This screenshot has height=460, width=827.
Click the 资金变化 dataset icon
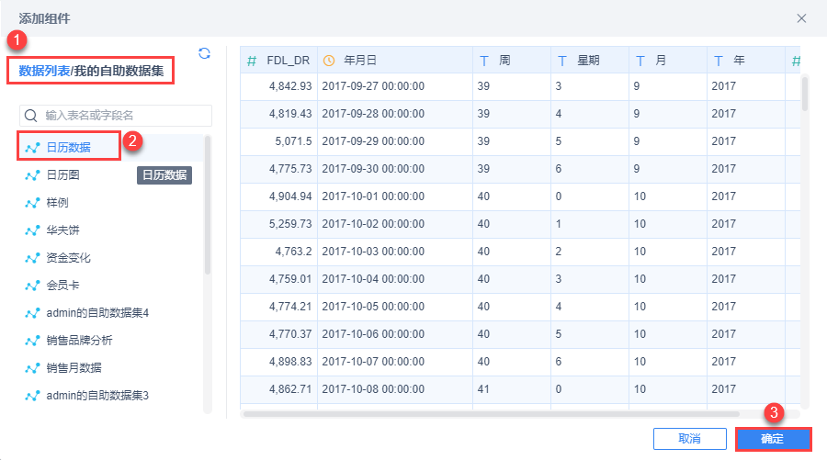[x=33, y=258]
